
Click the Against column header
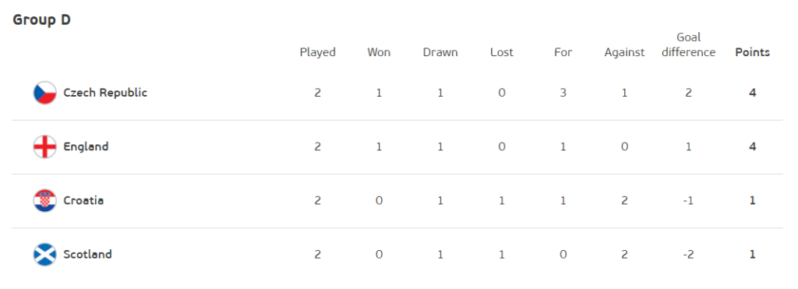pos(624,52)
